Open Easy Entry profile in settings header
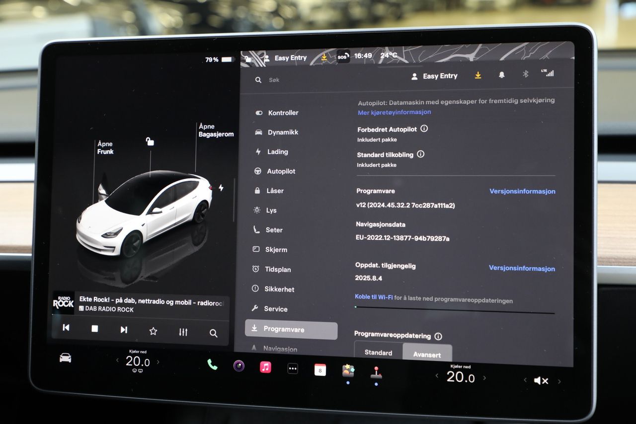The image size is (636, 424). pos(435,76)
